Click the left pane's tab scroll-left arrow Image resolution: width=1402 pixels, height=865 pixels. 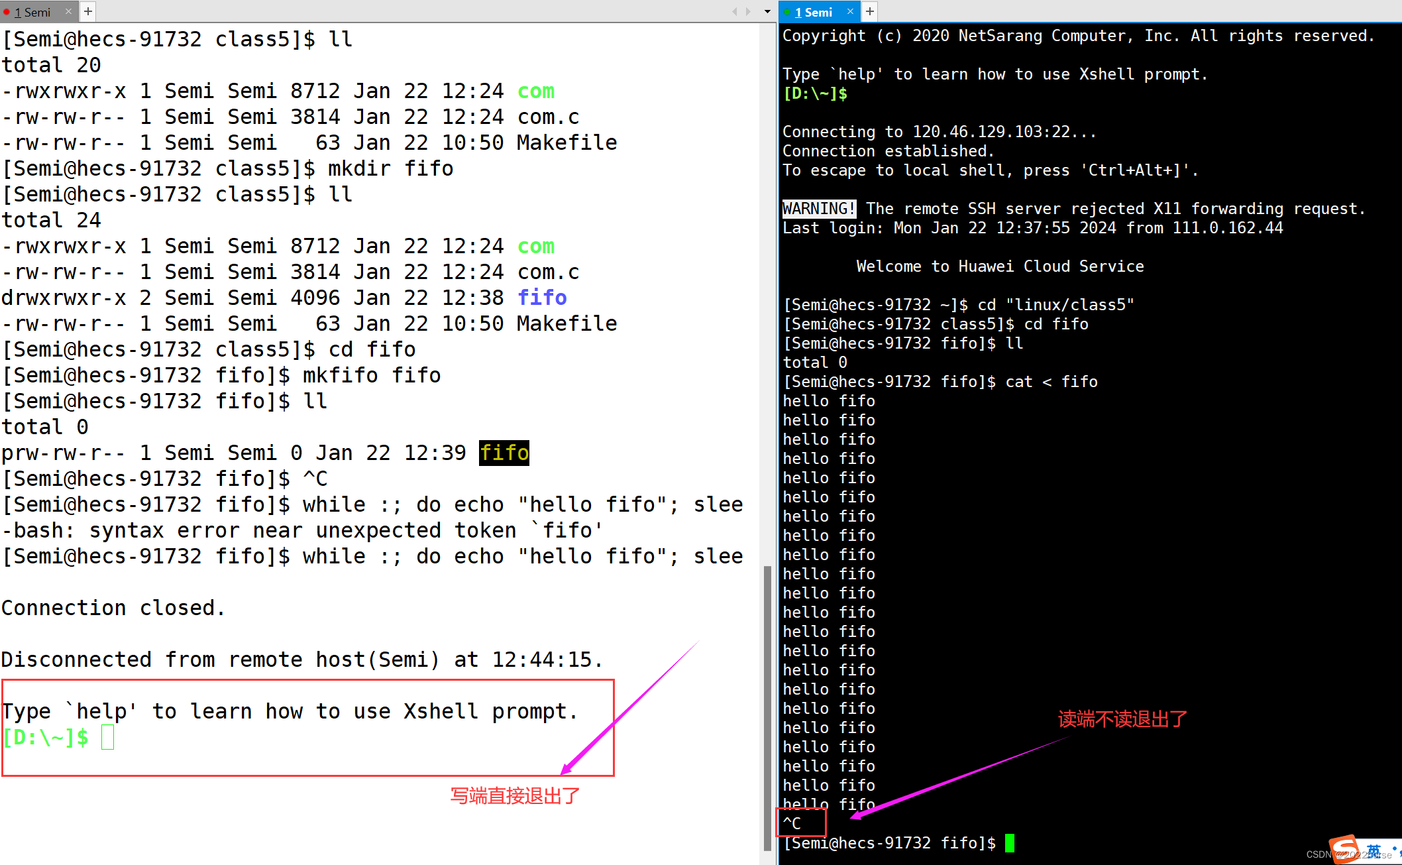[x=734, y=11]
